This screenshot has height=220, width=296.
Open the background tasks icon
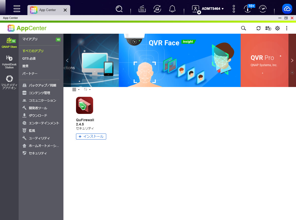coord(142,9)
